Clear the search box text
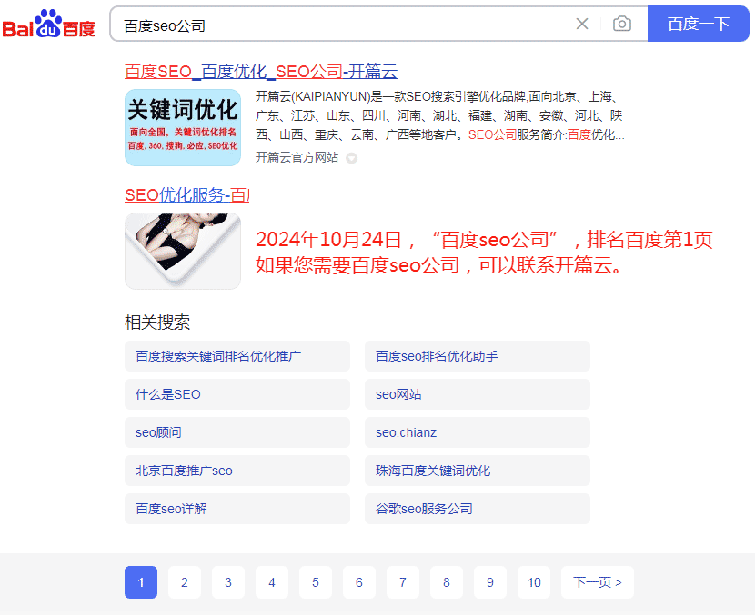Image resolution: width=755 pixels, height=615 pixels. coord(582,24)
